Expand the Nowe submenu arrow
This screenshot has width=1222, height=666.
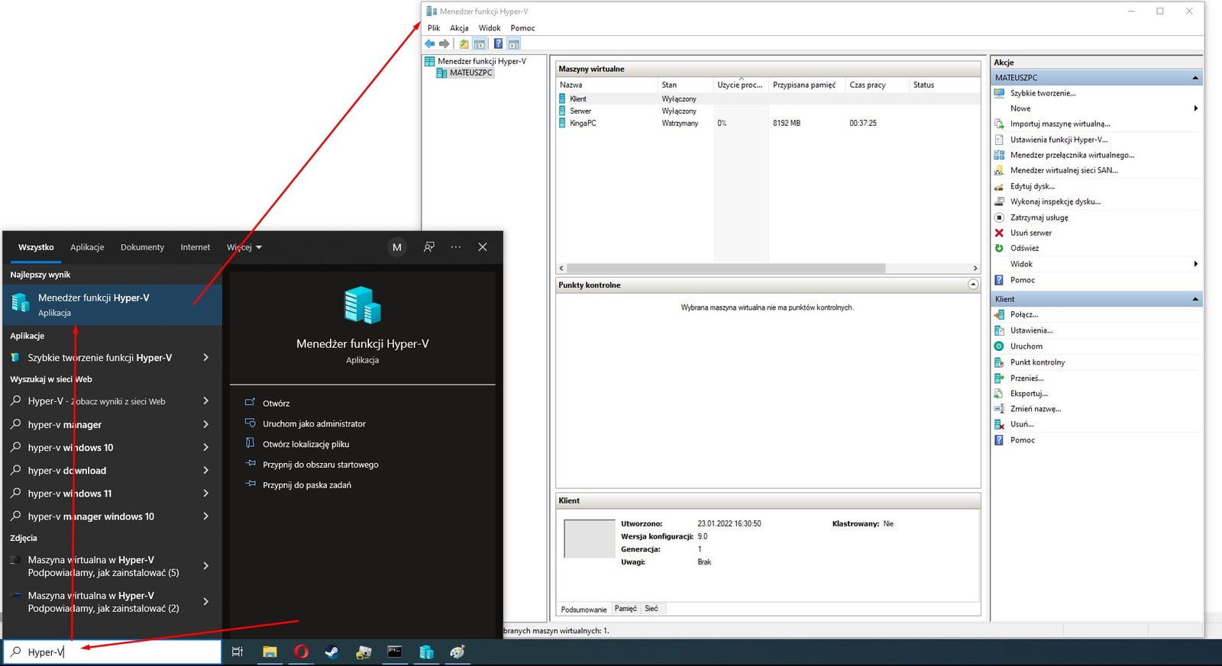[1195, 108]
